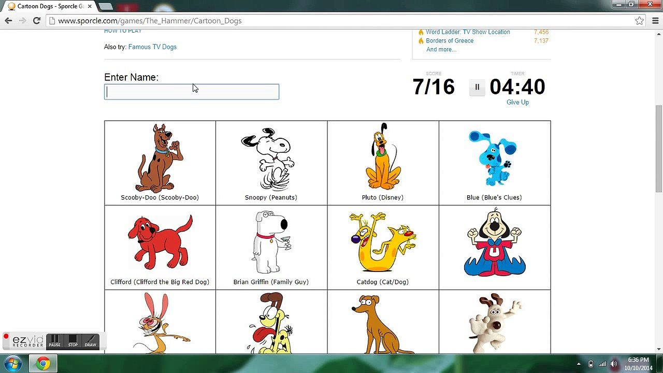Focus the Enter Name input field
The image size is (663, 373).
coord(192,92)
